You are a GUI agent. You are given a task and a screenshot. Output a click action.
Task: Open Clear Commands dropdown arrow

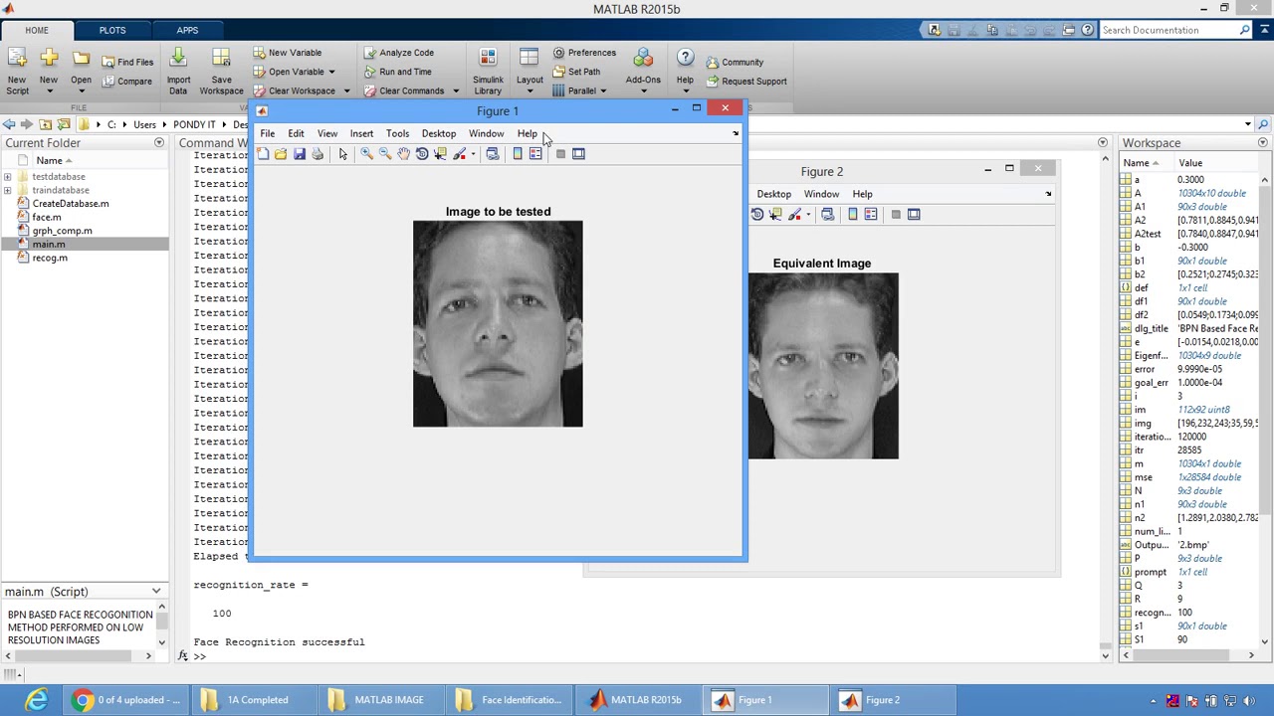(x=456, y=91)
